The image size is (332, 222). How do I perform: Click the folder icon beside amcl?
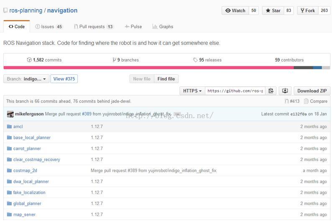(x=9, y=126)
